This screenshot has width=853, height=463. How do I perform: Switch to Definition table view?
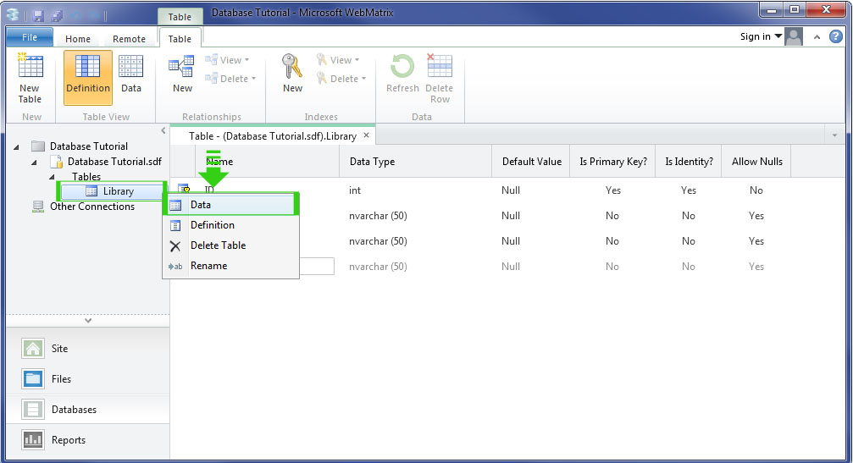(87, 78)
